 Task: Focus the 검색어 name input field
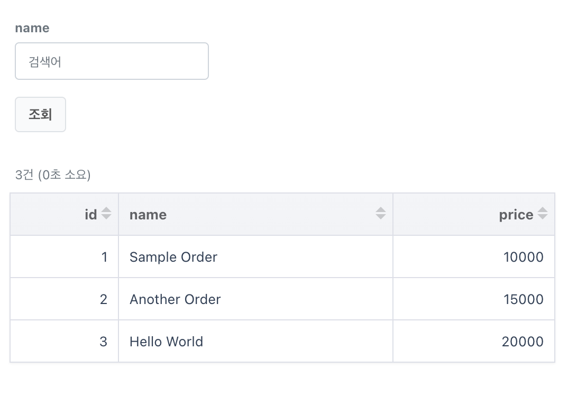click(112, 61)
